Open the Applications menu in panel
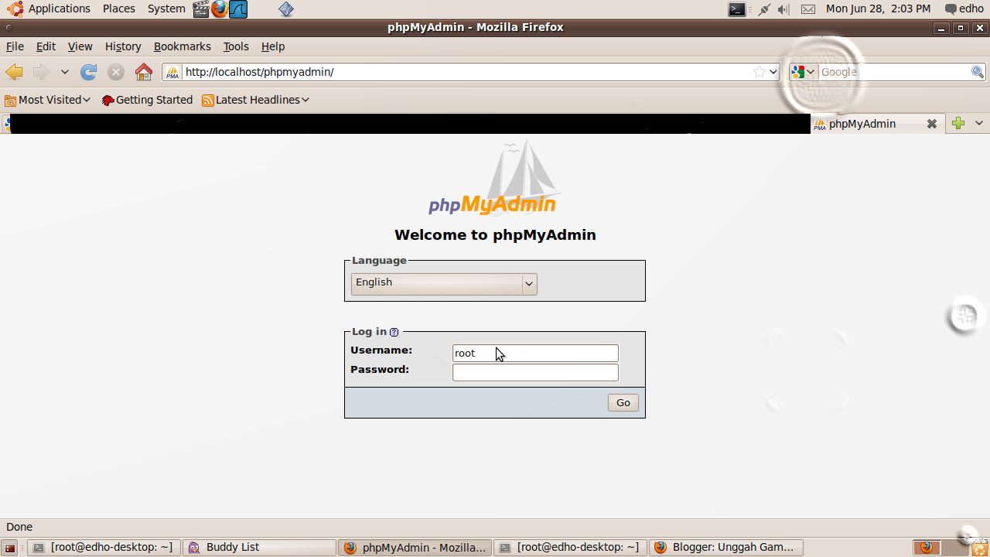 click(49, 9)
